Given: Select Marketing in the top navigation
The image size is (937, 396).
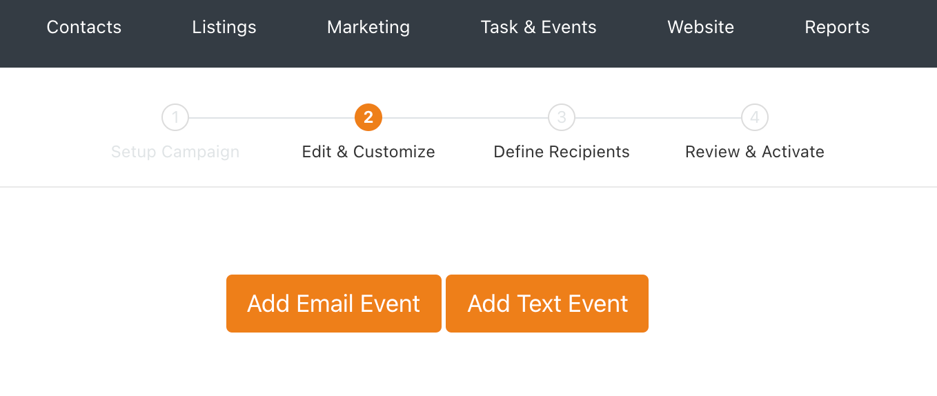Looking at the screenshot, I should [x=368, y=28].
